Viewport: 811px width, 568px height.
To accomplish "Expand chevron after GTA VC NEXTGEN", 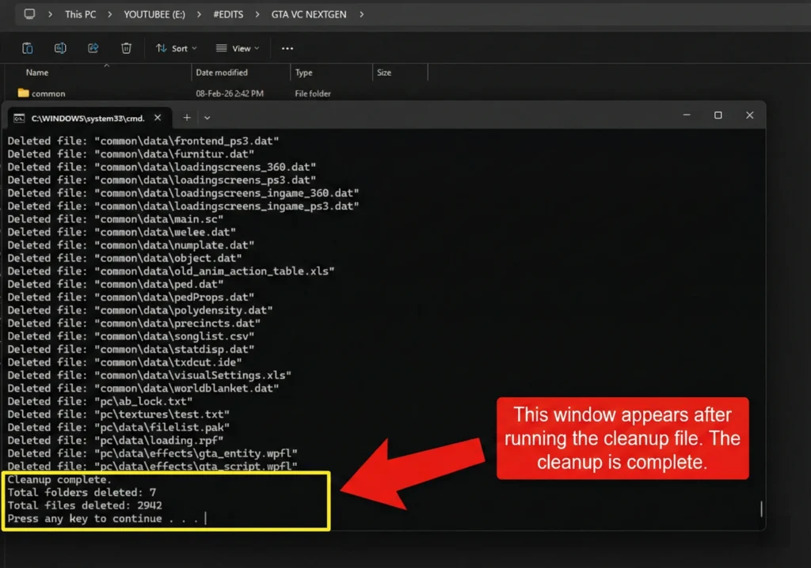I will 362,14.
